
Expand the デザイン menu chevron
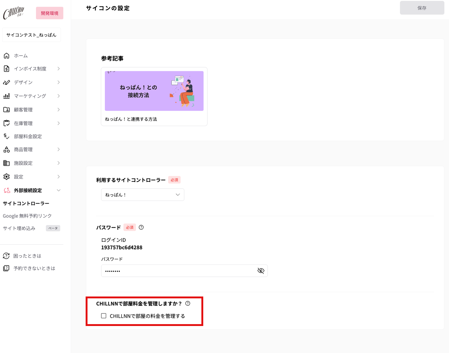click(59, 82)
